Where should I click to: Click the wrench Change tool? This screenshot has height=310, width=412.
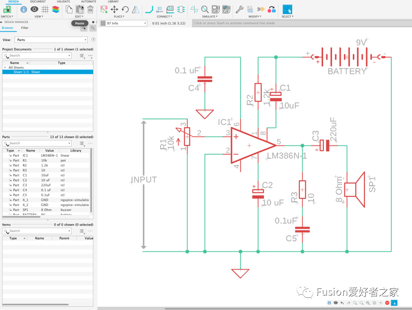pyautogui.click(x=239, y=9)
